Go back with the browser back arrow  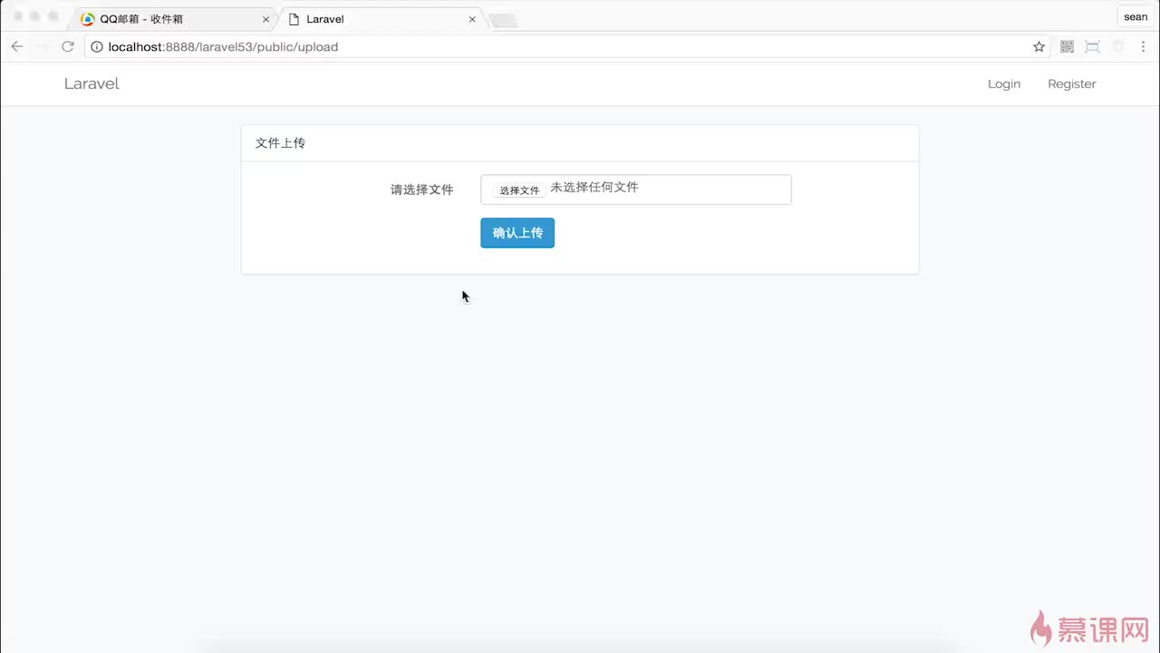tap(17, 46)
